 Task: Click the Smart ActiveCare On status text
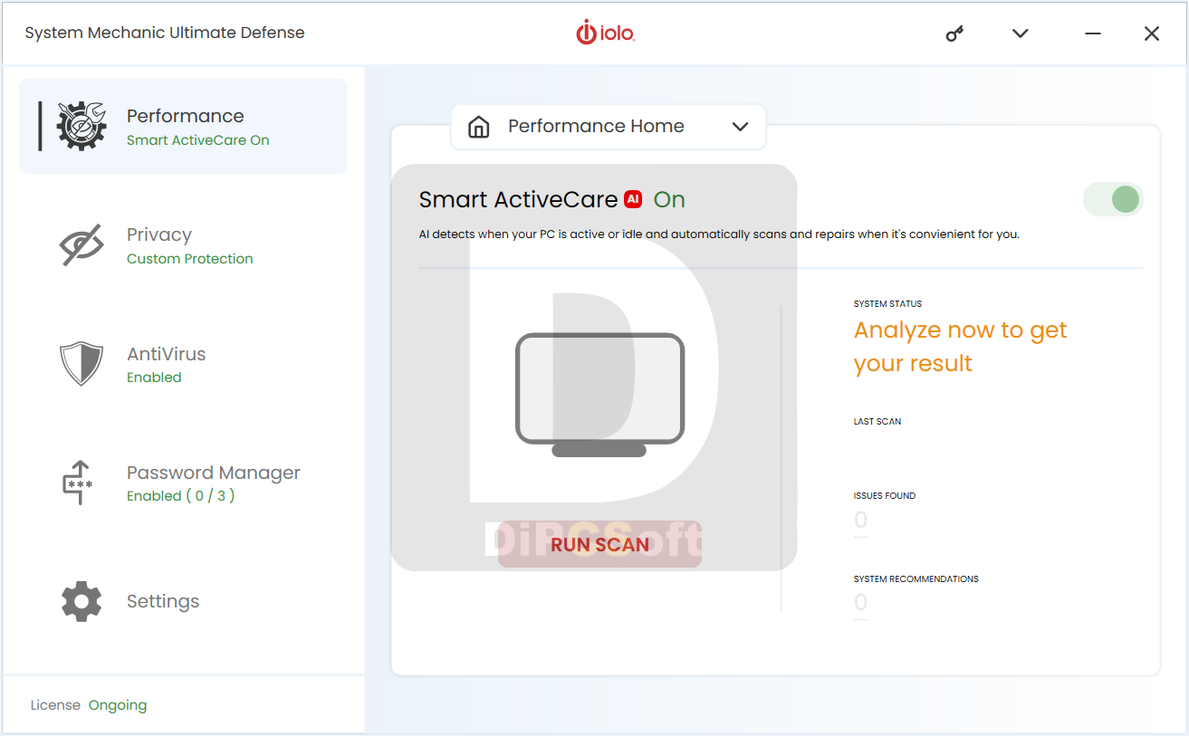tap(198, 140)
